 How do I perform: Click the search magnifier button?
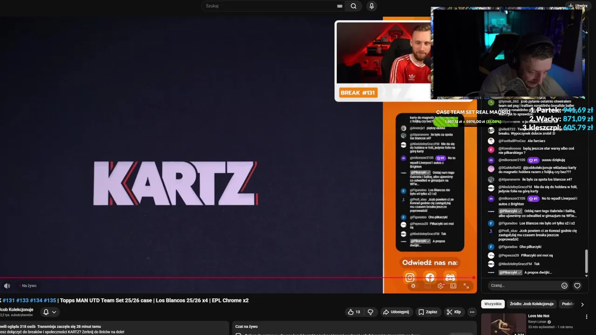353,6
